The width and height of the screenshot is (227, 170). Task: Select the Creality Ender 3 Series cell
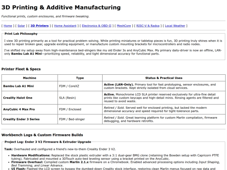pos(29,119)
